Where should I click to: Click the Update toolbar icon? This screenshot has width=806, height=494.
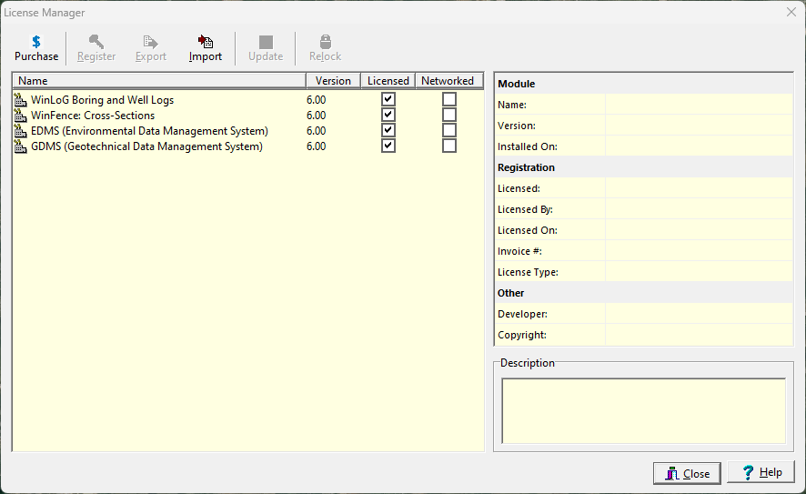266,42
